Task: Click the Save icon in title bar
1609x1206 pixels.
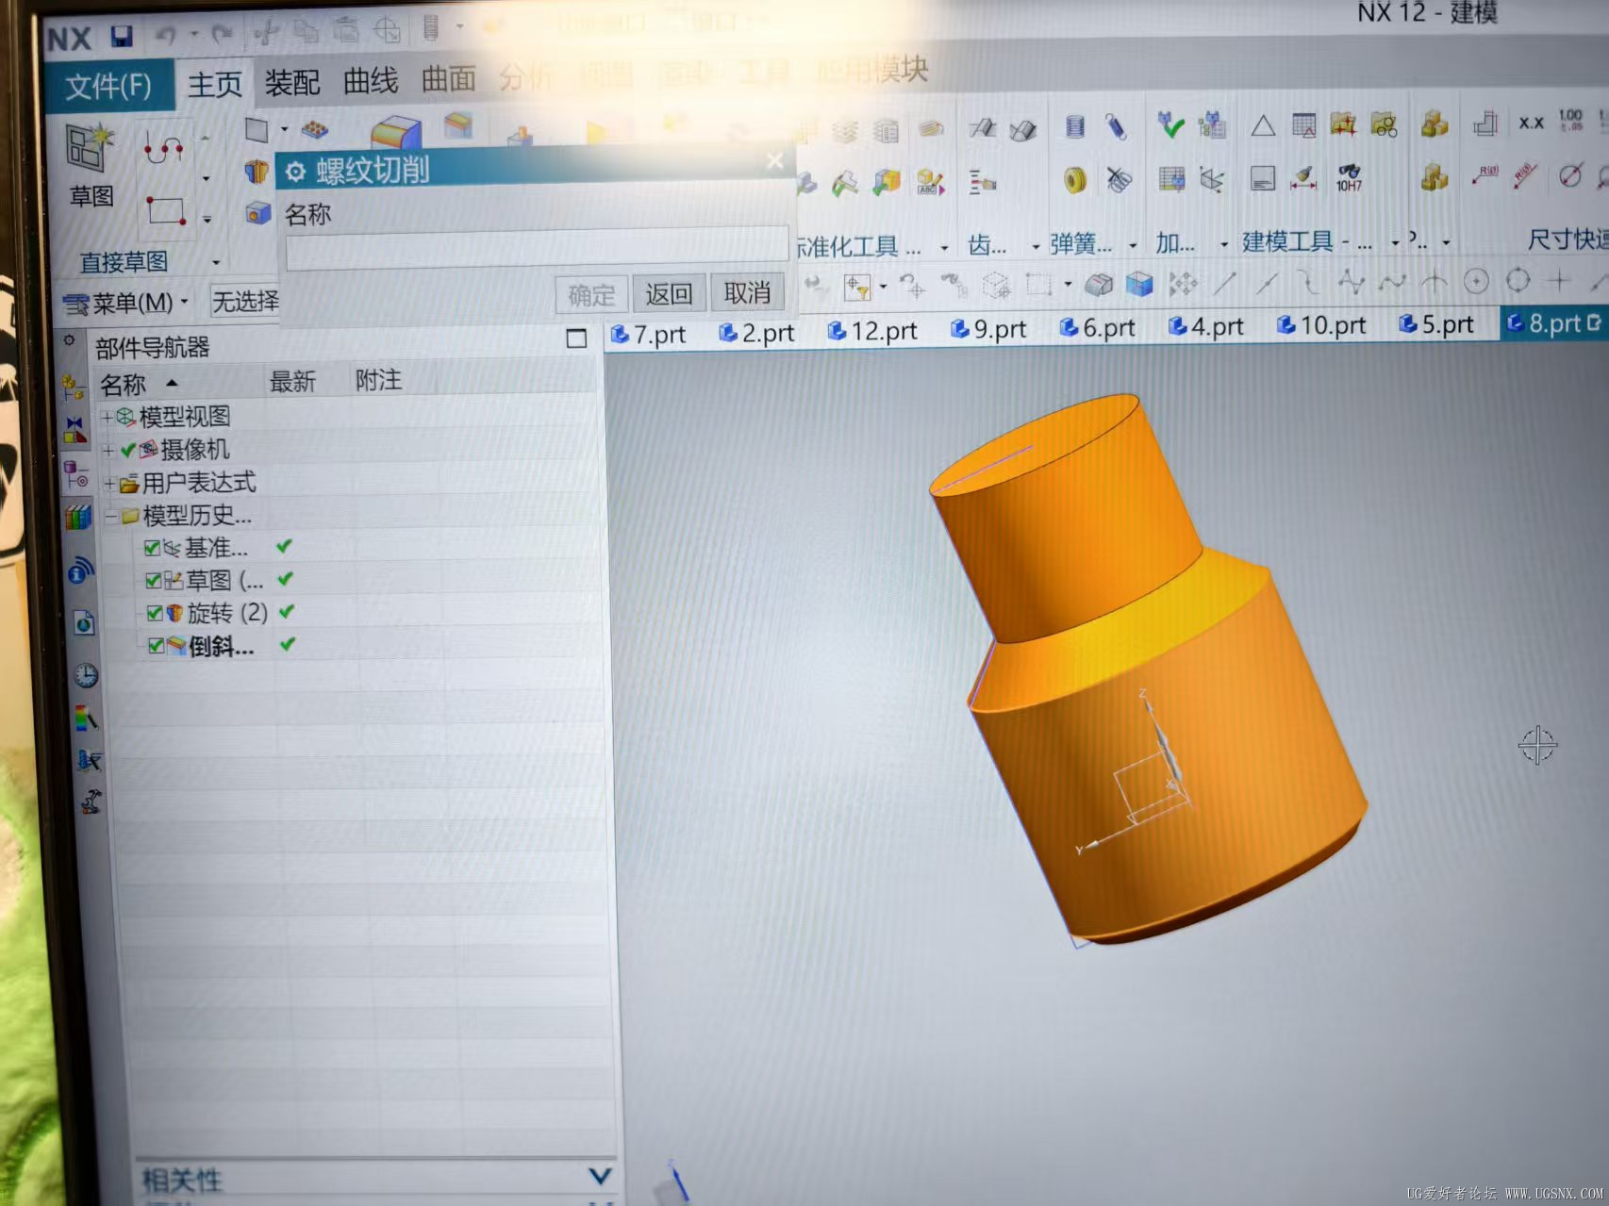Action: click(x=122, y=36)
